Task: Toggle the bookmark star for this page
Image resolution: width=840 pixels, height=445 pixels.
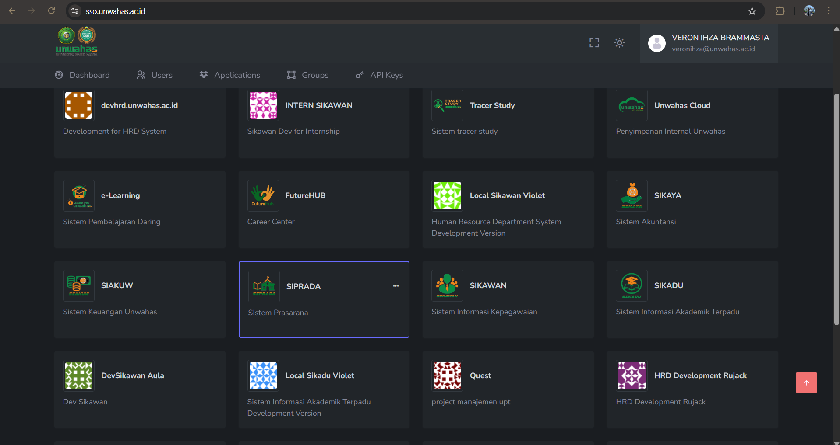Action: (752, 11)
